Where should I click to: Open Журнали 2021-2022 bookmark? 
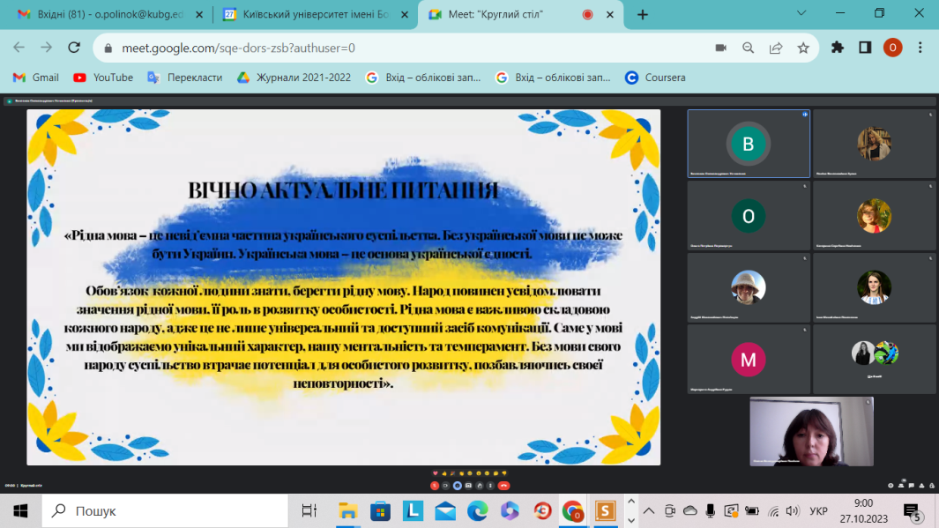(x=294, y=78)
